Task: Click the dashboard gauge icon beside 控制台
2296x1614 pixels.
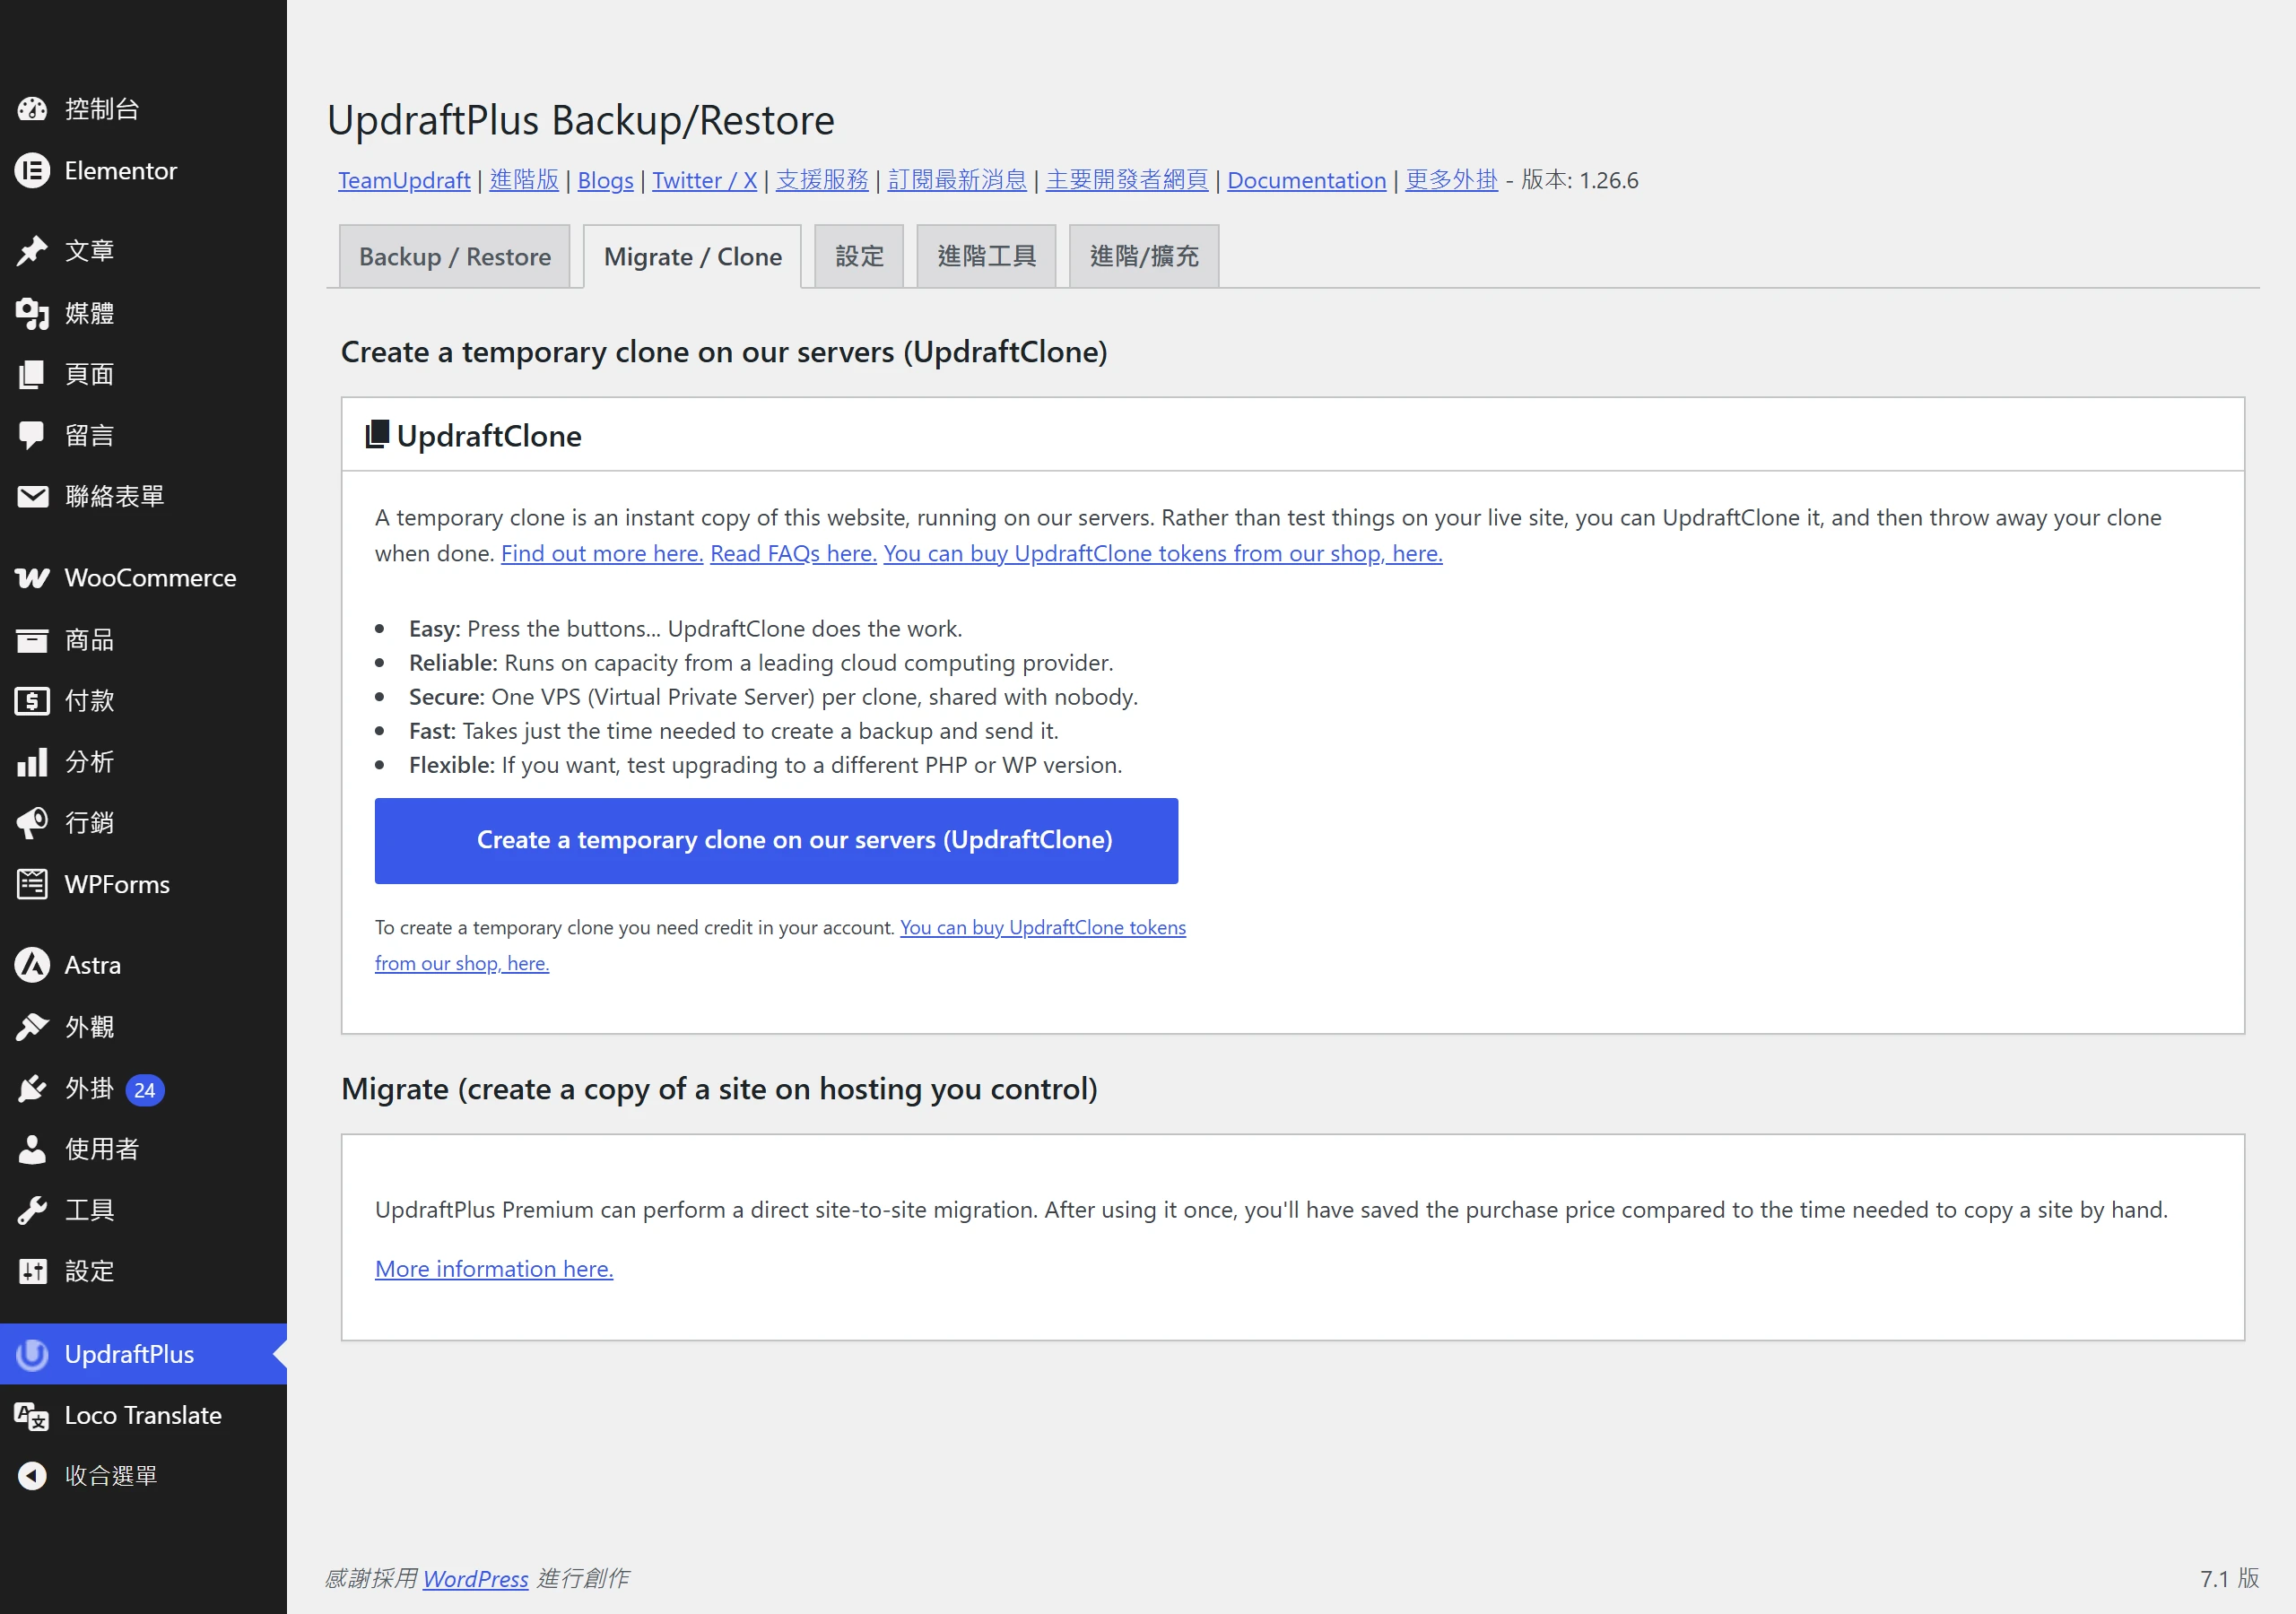Action: click(32, 109)
